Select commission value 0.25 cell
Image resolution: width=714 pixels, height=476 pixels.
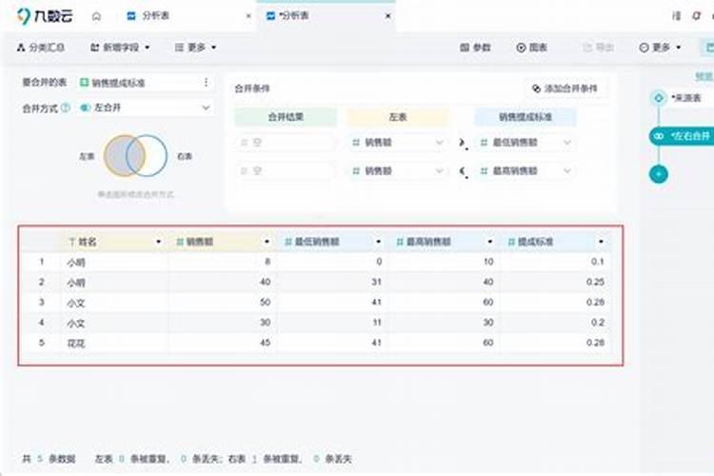[555, 283]
